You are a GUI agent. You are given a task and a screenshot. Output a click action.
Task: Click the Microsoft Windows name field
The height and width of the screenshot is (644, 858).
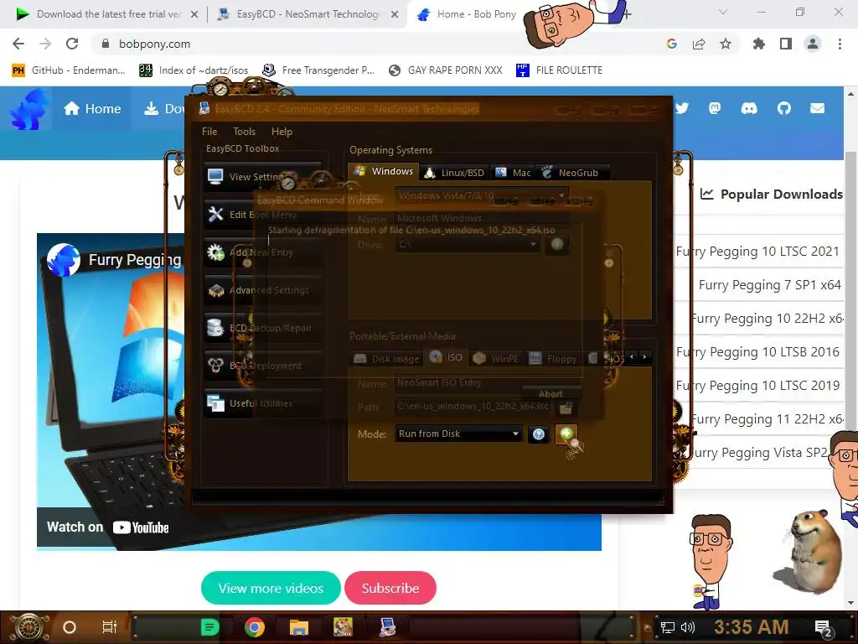482,218
